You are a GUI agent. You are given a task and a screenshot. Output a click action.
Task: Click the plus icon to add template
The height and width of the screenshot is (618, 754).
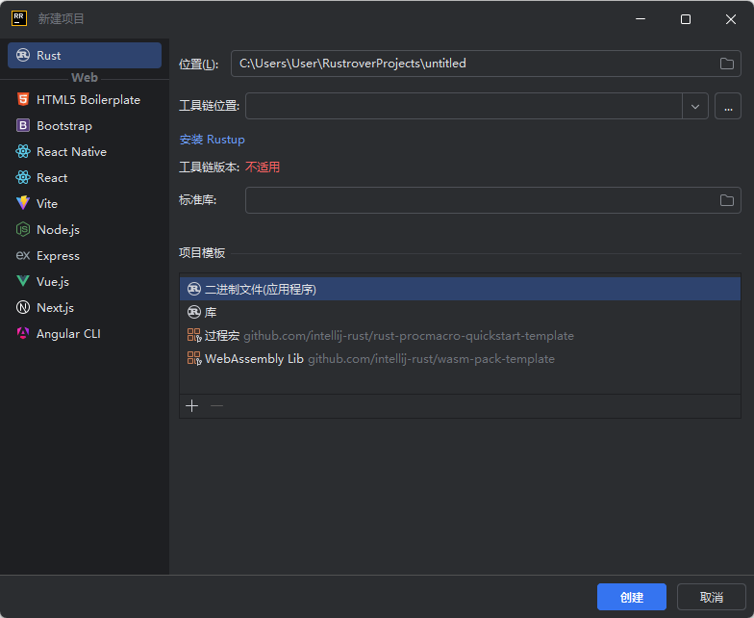(x=192, y=406)
